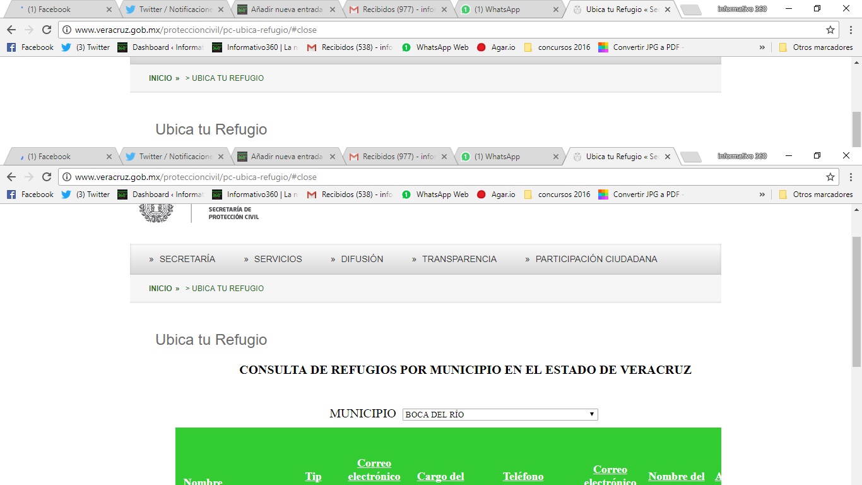Open the Agar.io bookmark in the top bookmarks bar
This screenshot has height=485, width=862.
tap(496, 47)
